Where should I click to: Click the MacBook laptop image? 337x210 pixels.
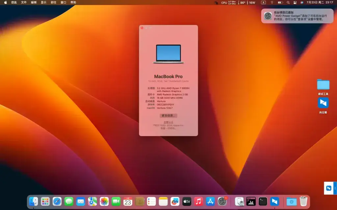pos(168,54)
